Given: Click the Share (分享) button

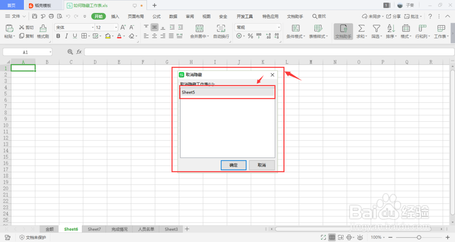Looking at the screenshot, I should pyautogui.click(x=394, y=16).
